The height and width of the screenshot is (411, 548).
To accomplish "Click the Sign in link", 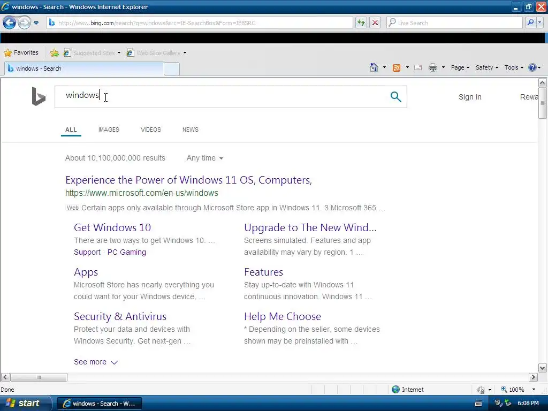I will coord(470,97).
